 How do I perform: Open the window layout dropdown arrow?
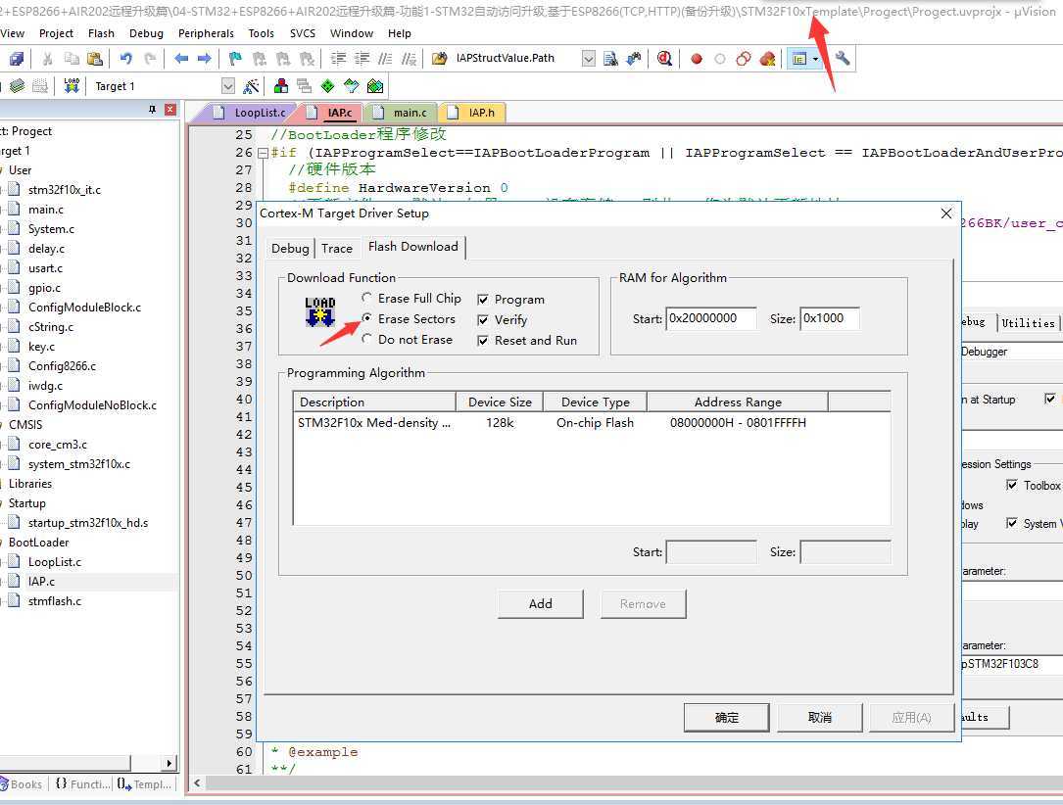815,59
